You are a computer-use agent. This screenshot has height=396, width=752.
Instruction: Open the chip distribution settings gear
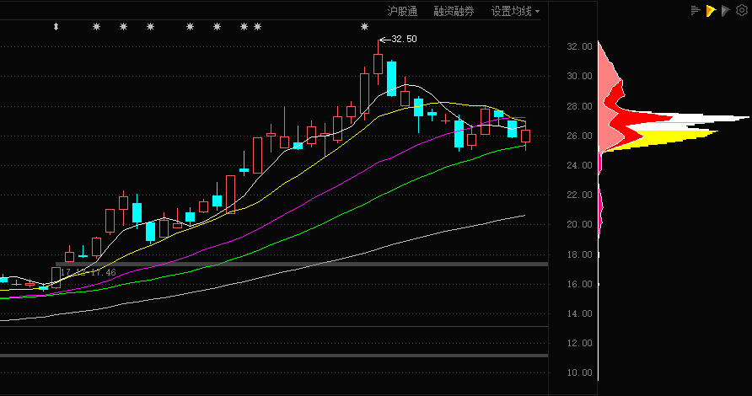tap(741, 10)
